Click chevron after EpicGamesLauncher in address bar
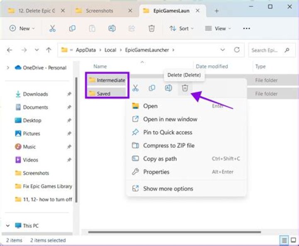Image resolution: width=299 pixels, height=246 pixels. [173, 50]
